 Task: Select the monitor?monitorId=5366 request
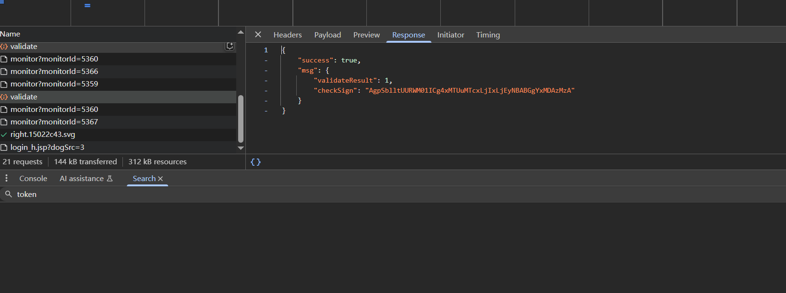(54, 72)
